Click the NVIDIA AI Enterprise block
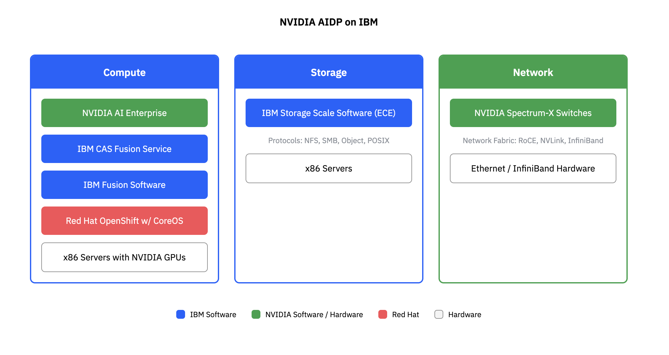This screenshot has height=355, width=669. pyautogui.click(x=125, y=113)
